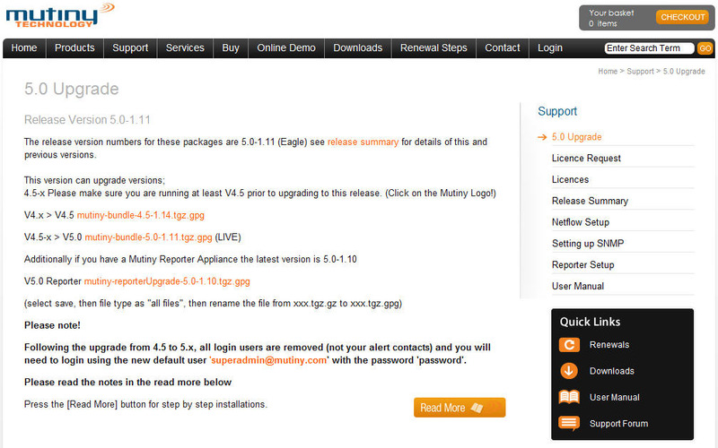
Task: Open the release summary link
Action: coord(363,142)
